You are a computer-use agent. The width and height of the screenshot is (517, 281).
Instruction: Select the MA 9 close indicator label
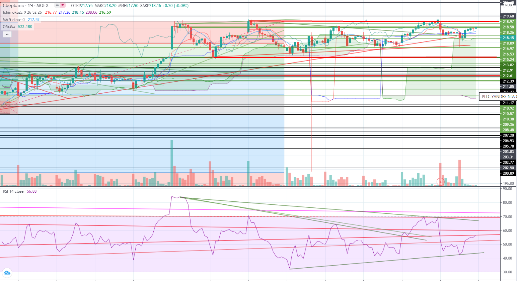pos(13,20)
